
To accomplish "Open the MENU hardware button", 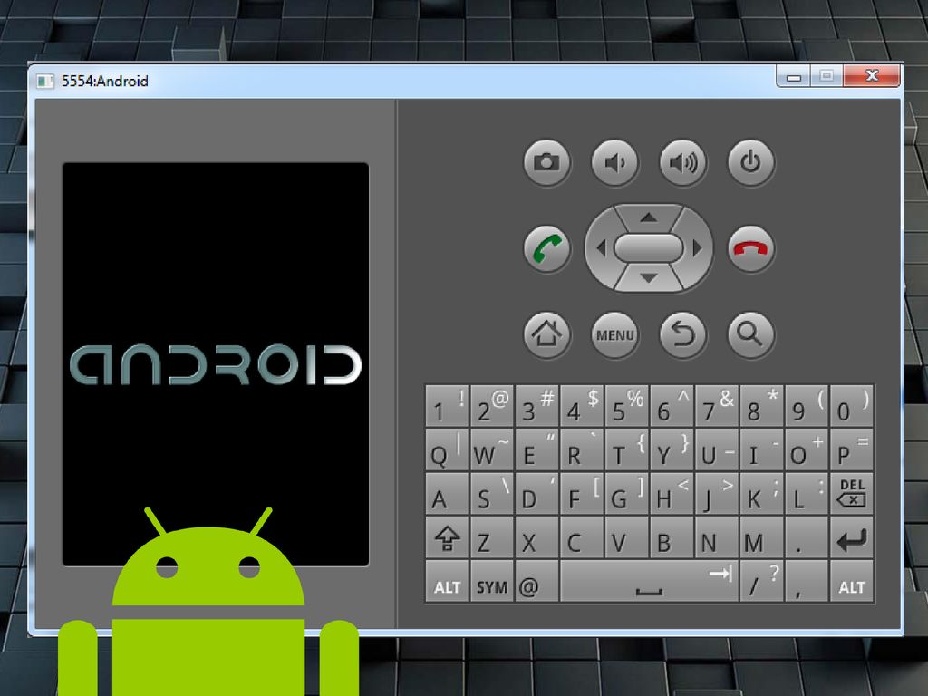I will pyautogui.click(x=615, y=335).
